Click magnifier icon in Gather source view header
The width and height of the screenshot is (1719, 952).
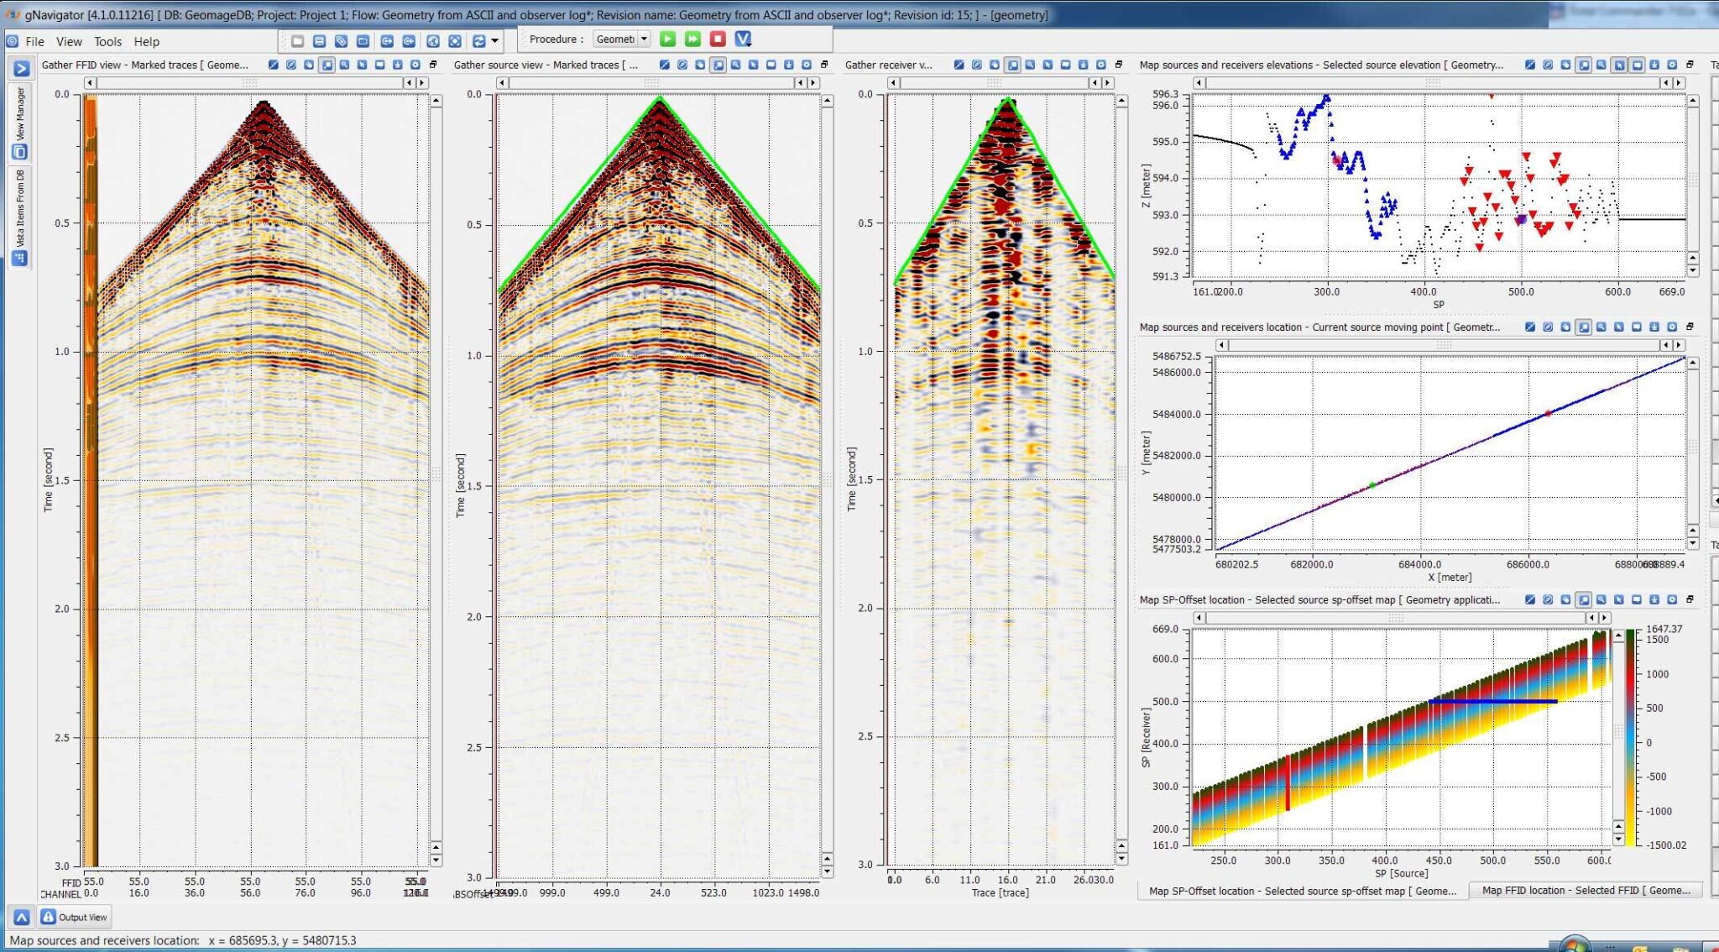tap(735, 65)
